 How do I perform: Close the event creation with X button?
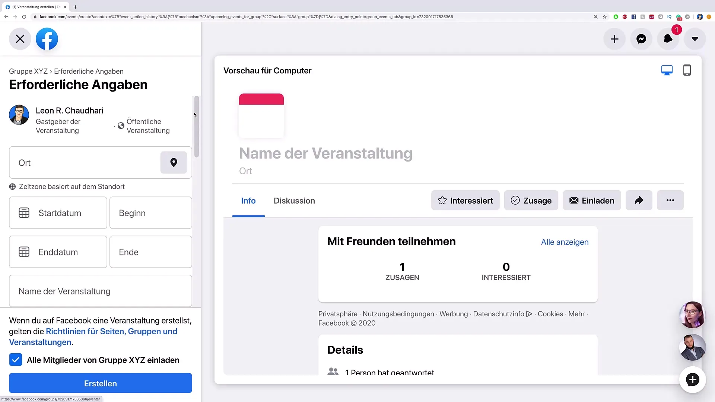[x=20, y=39]
